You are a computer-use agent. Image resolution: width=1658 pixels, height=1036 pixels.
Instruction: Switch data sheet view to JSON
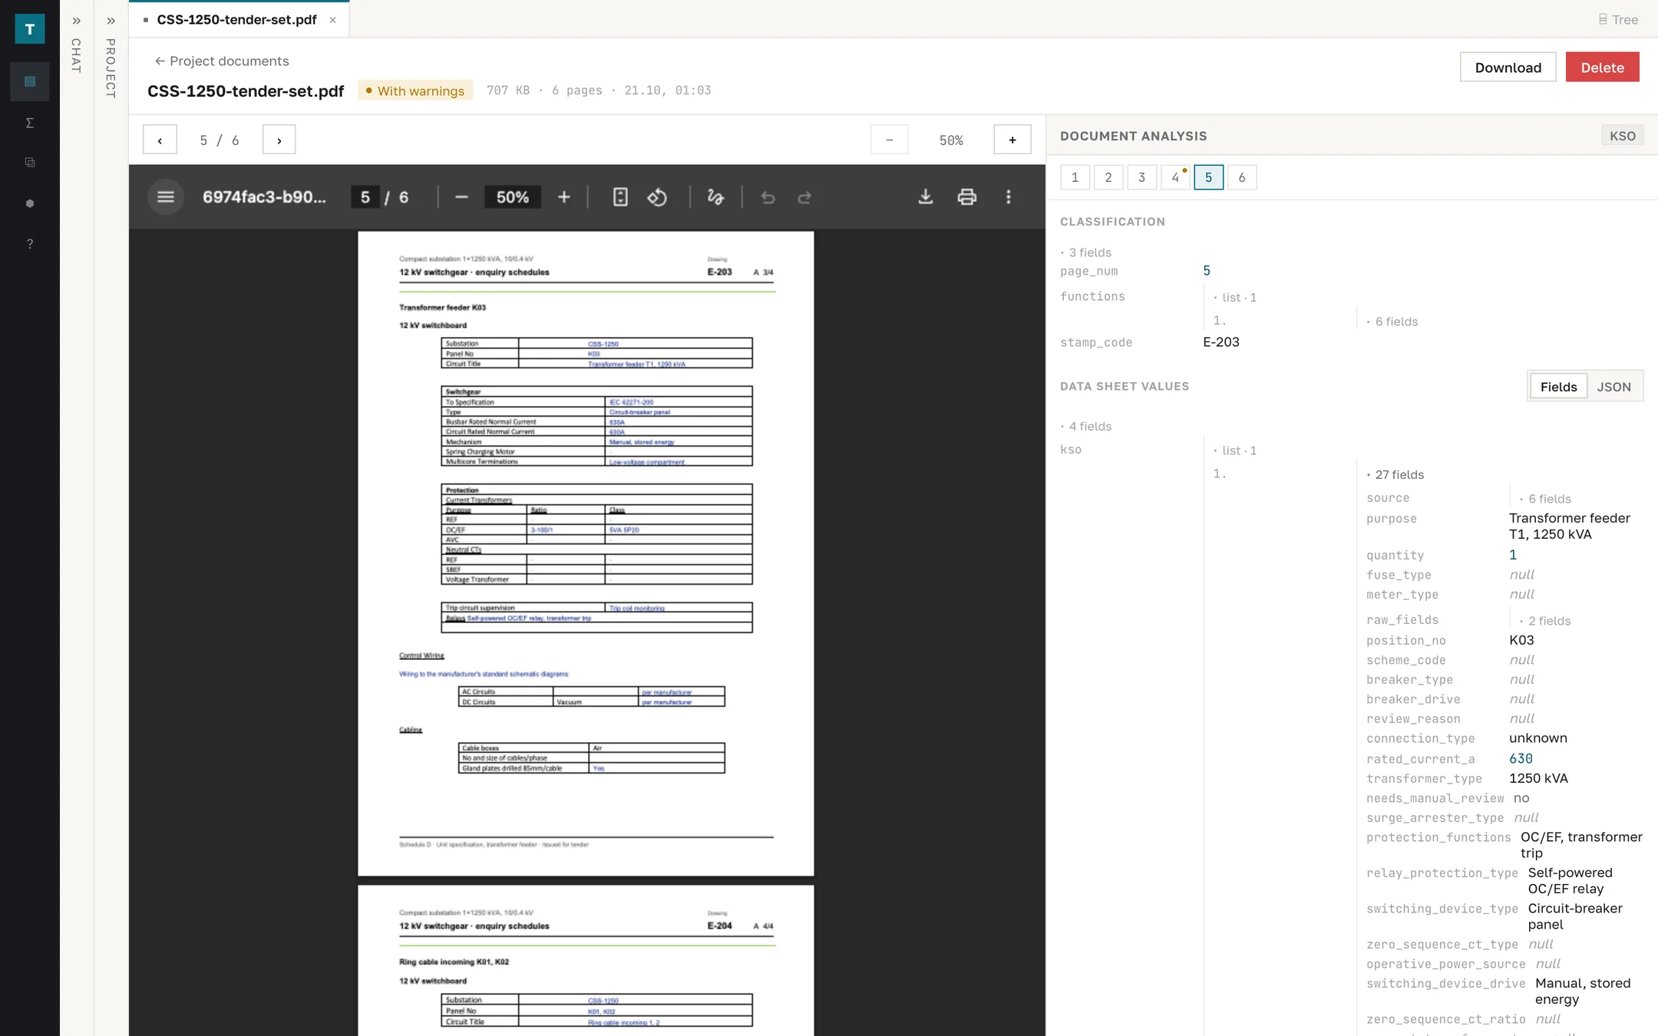1613,387
